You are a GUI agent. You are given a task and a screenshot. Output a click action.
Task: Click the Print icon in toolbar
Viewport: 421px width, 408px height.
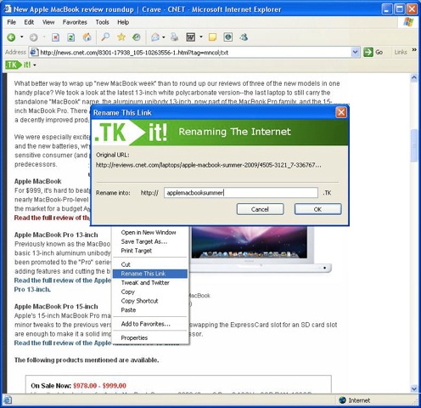175,37
